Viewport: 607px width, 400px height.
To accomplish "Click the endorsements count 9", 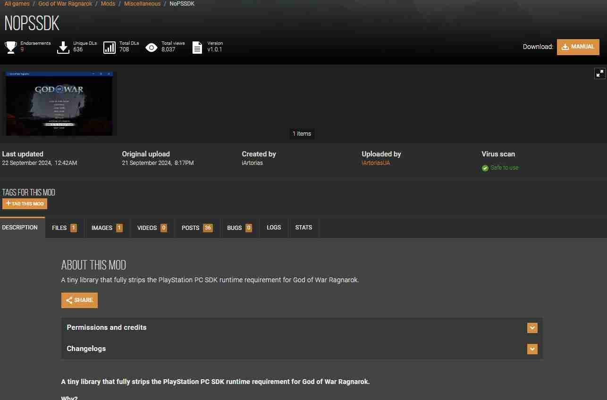I will pyautogui.click(x=22, y=49).
